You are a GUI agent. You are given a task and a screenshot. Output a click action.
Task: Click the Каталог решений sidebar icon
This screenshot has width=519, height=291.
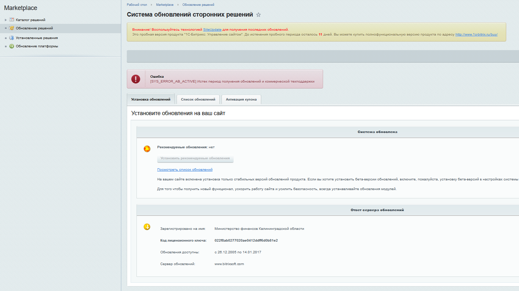(x=12, y=20)
